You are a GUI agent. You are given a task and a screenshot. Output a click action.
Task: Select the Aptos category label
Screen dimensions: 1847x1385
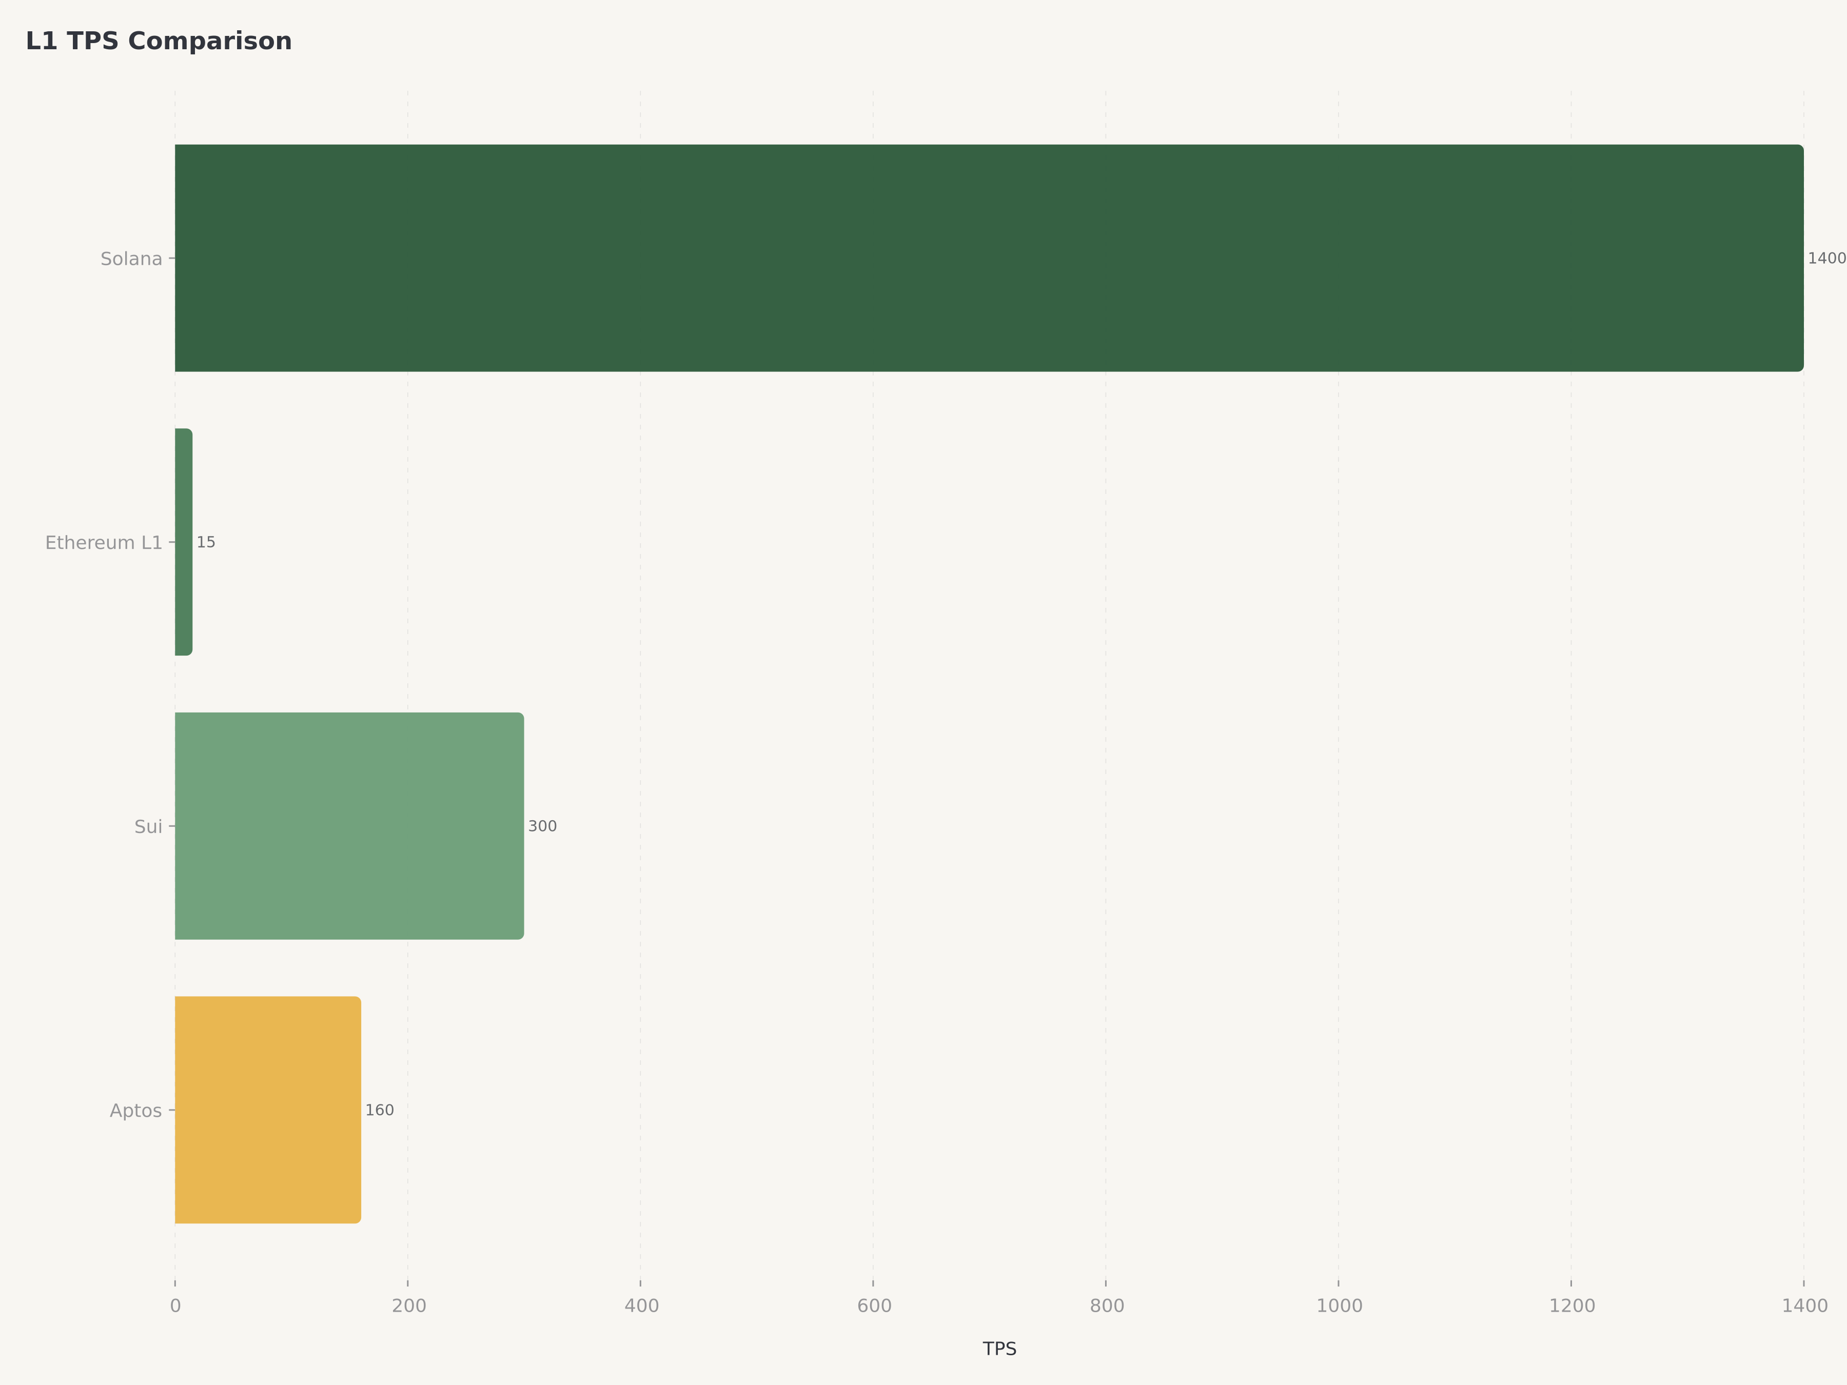135,1111
